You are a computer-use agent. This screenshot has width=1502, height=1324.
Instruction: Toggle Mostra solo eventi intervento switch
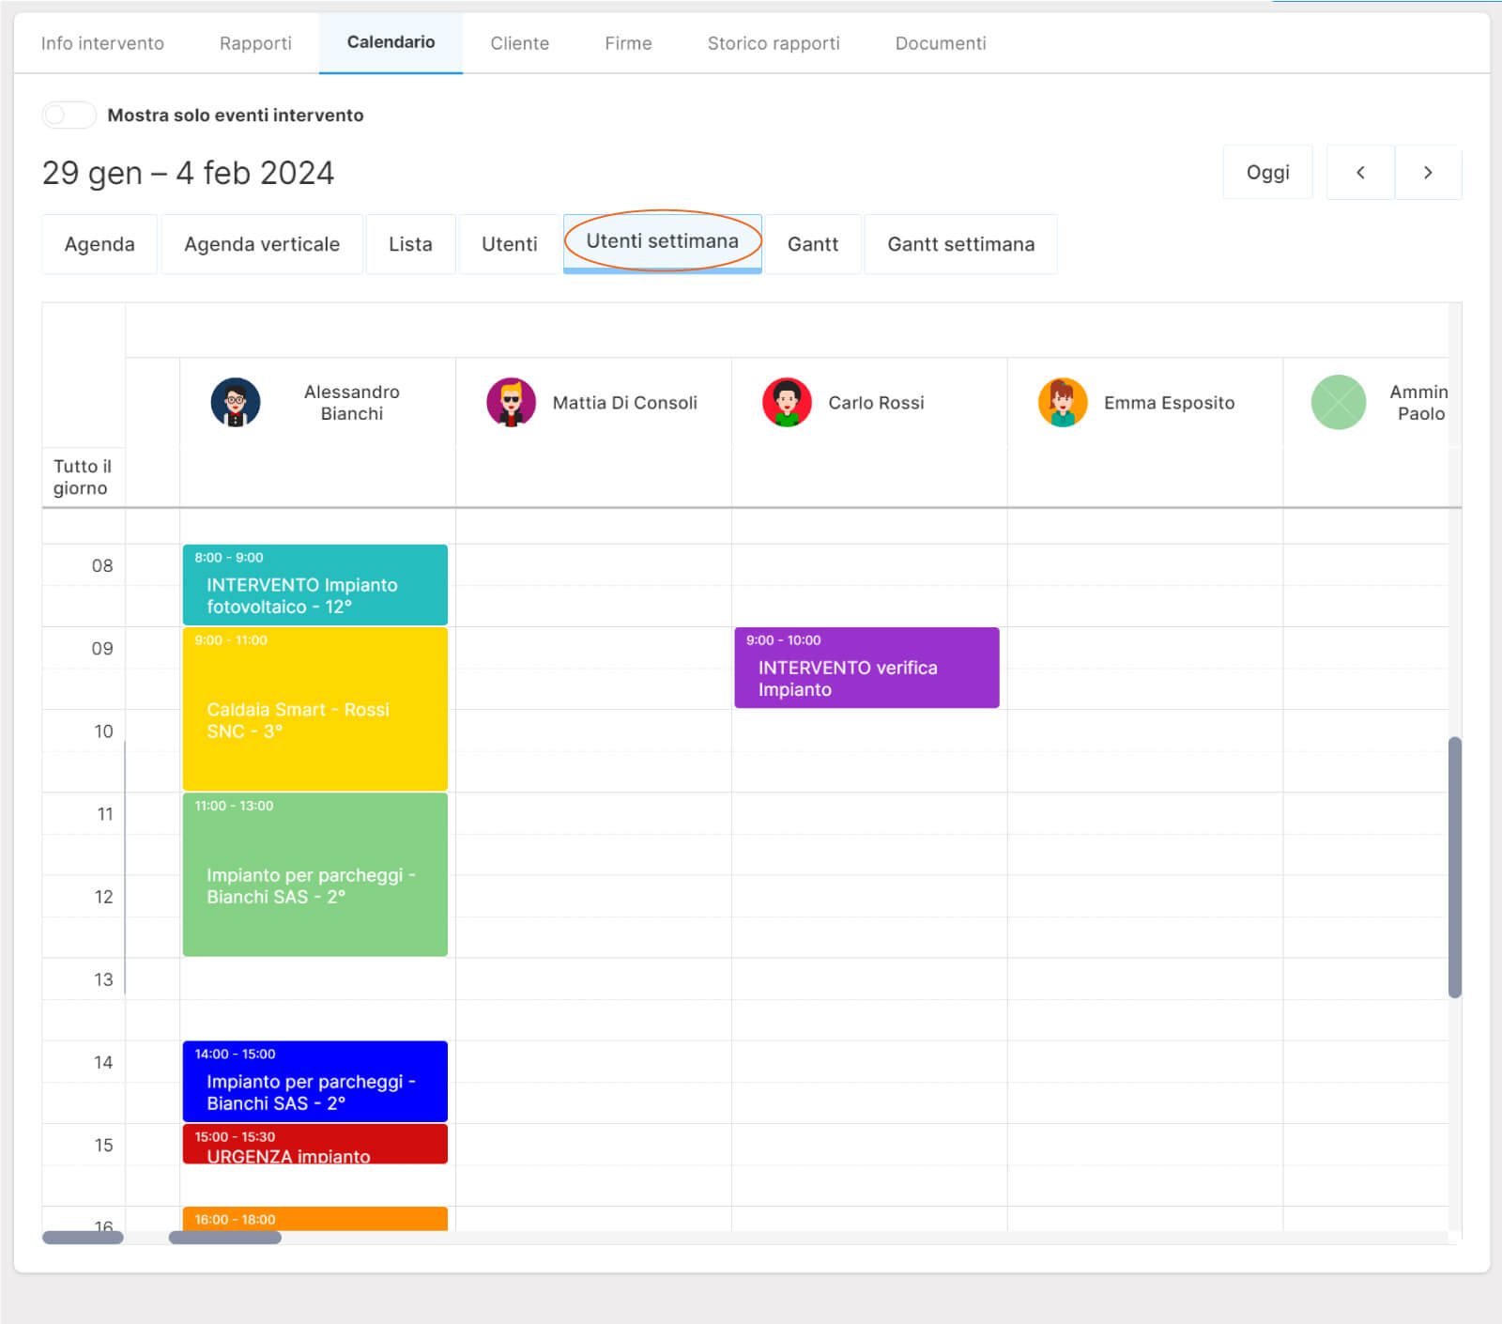[x=69, y=115]
